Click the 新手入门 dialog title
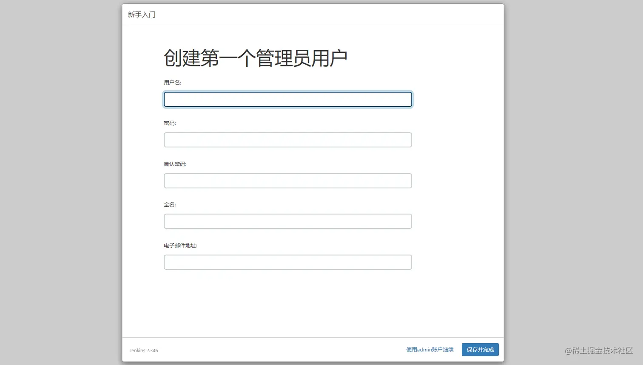 coord(142,14)
